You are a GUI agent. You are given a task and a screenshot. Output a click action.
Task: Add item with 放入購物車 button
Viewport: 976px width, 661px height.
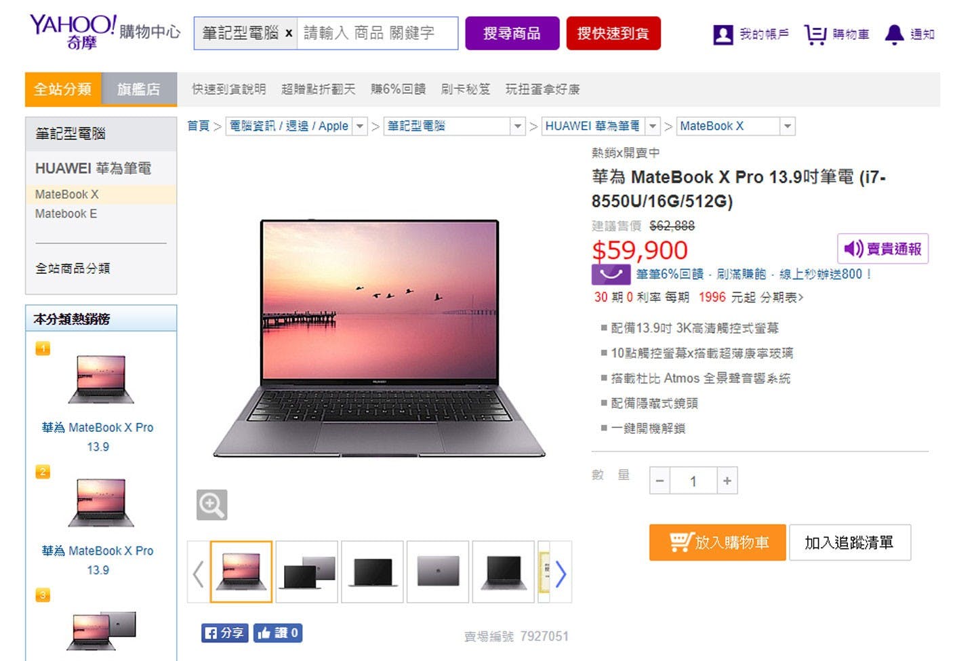[x=717, y=542]
